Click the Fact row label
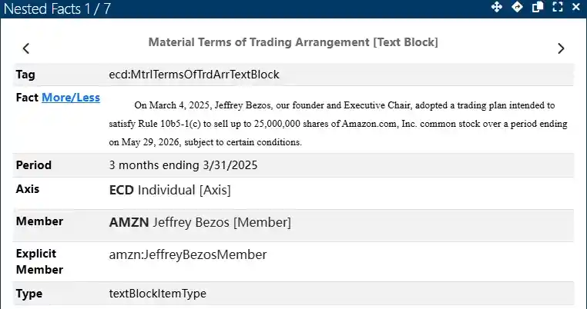This screenshot has height=309, width=587. [x=27, y=98]
